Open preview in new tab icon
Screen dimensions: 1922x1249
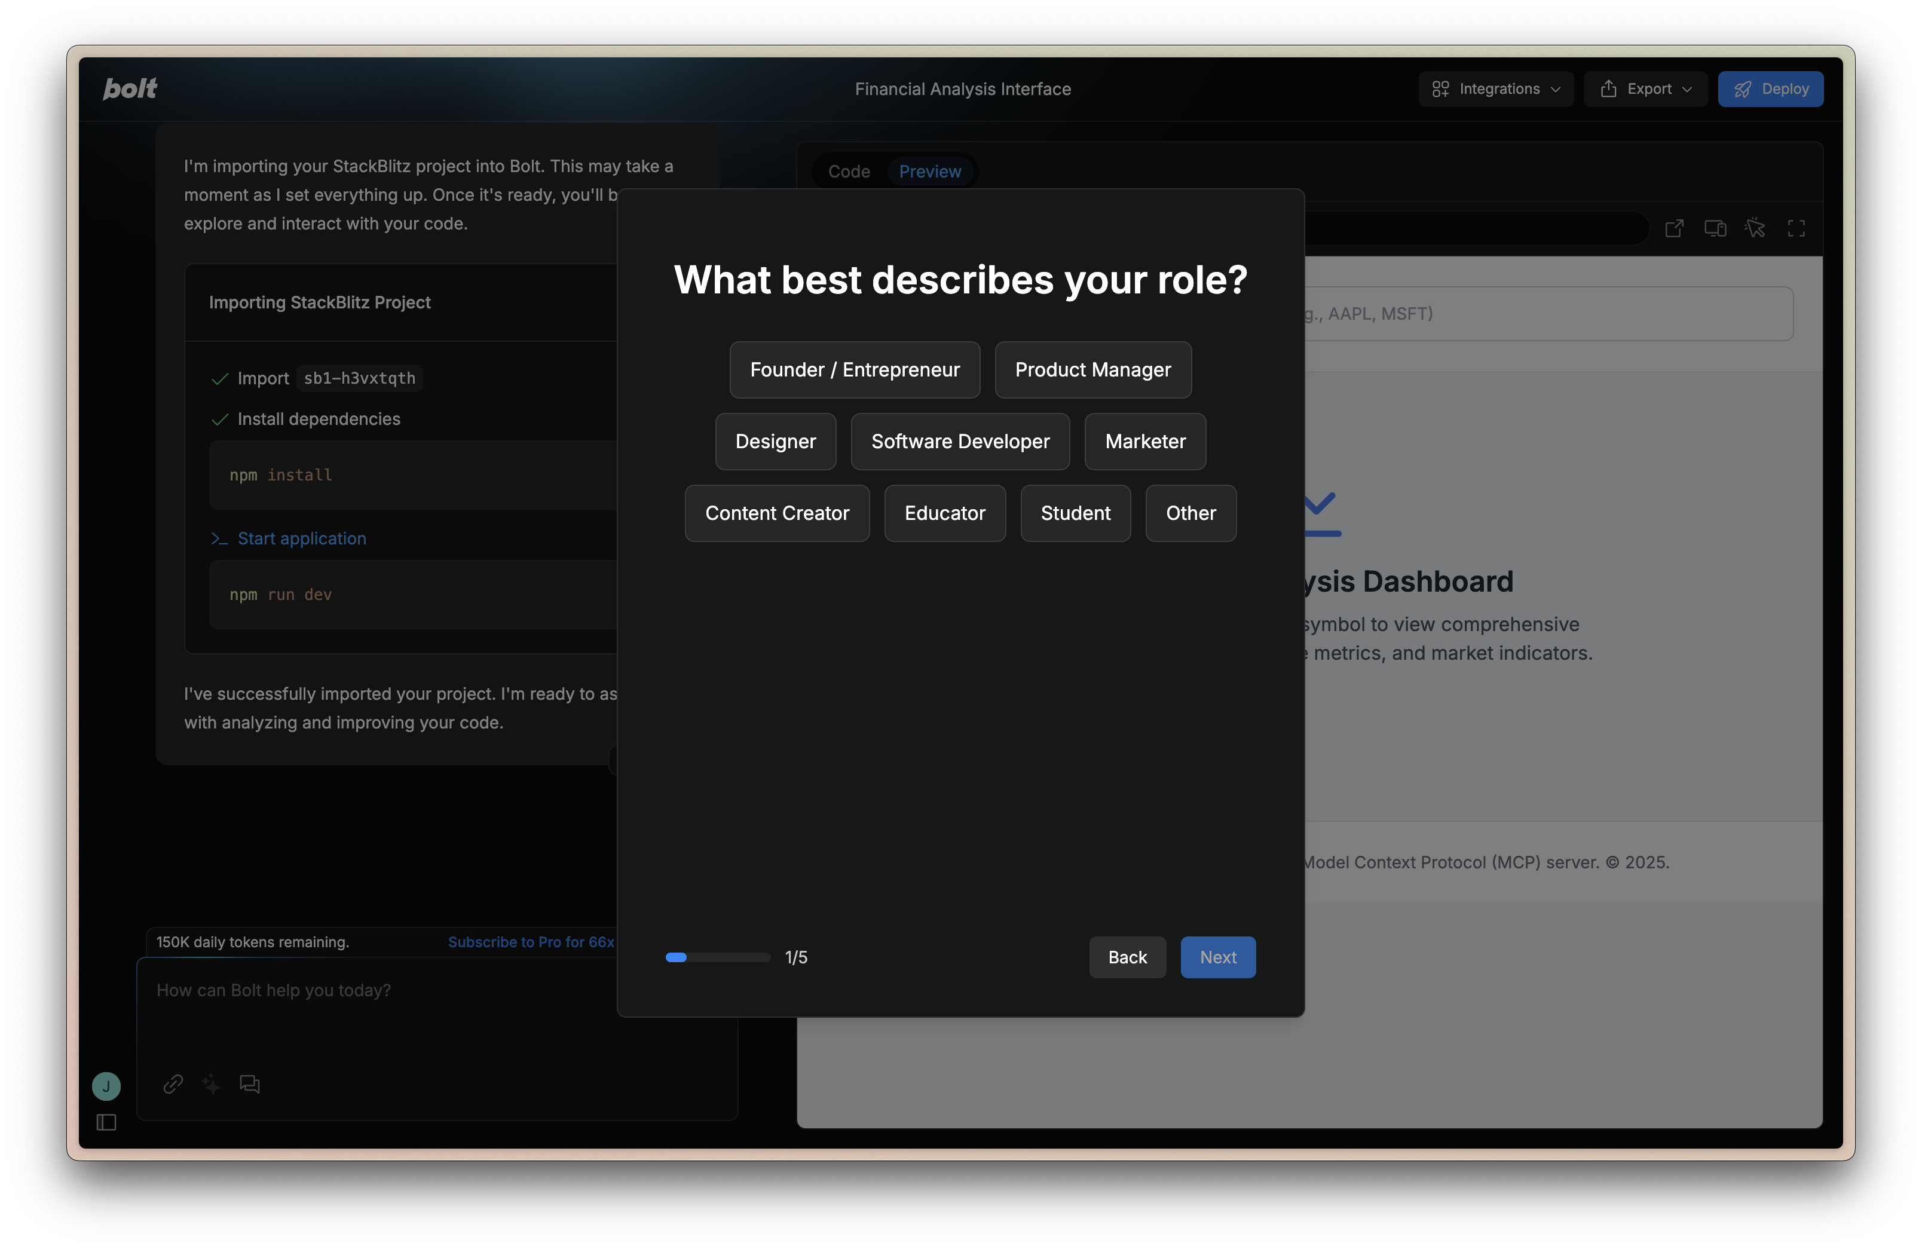coord(1674,228)
